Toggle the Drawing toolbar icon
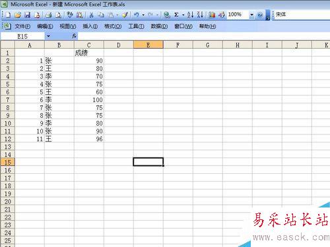 tap(222, 15)
